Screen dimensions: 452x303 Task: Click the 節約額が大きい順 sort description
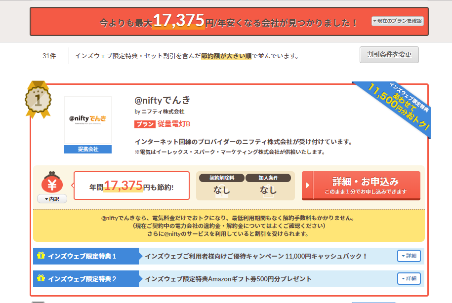tap(226, 56)
